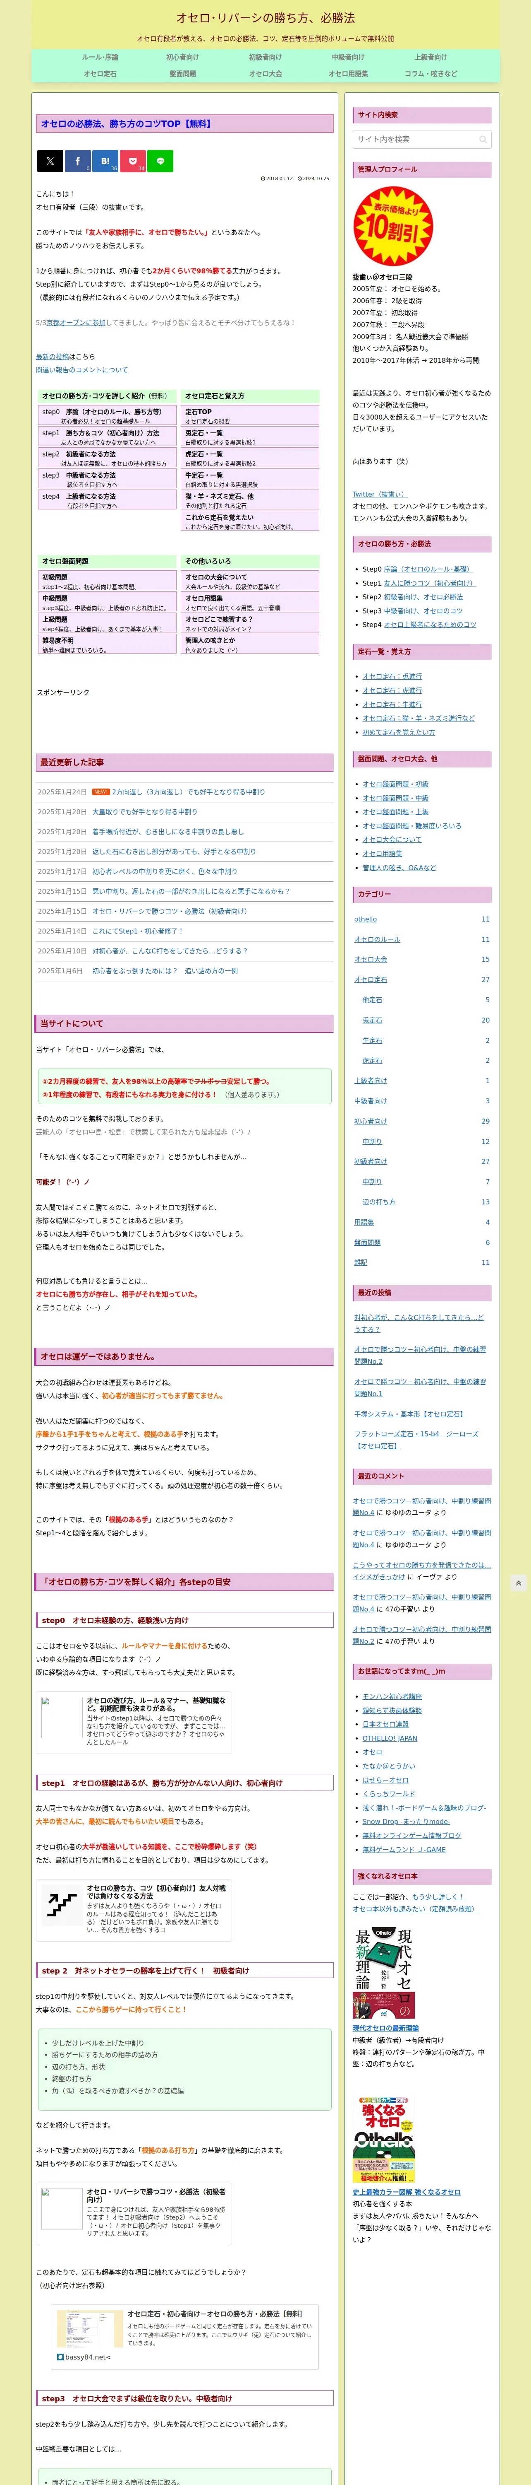Follow the 京都オープンに参加 link
The width and height of the screenshot is (531, 2485).
click(76, 322)
